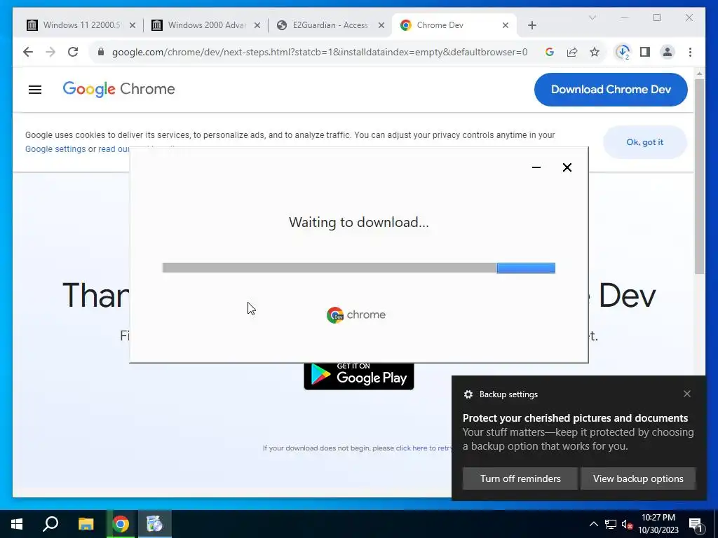Open the profile avatar menu

[668, 52]
